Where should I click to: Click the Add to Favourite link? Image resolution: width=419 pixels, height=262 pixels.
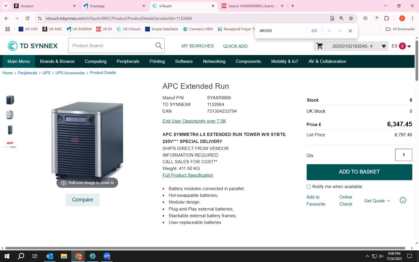(x=316, y=201)
